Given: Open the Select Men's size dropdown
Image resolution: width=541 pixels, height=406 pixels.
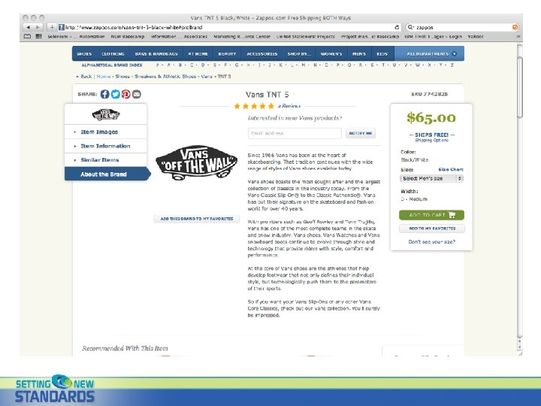Looking at the screenshot, I should pos(431,178).
